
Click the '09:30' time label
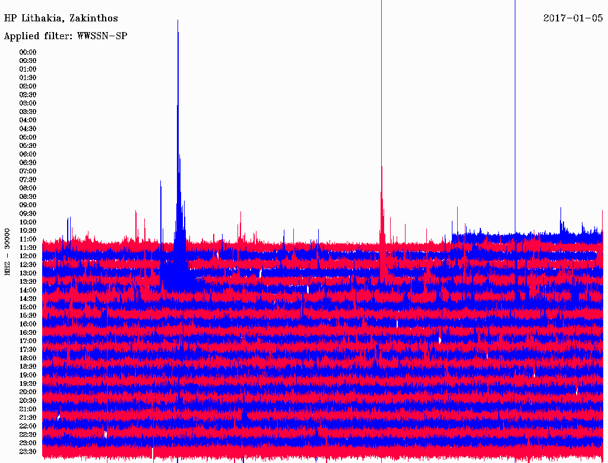pos(28,214)
